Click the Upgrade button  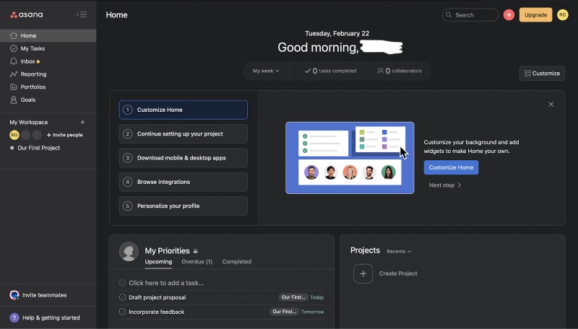pyautogui.click(x=535, y=14)
